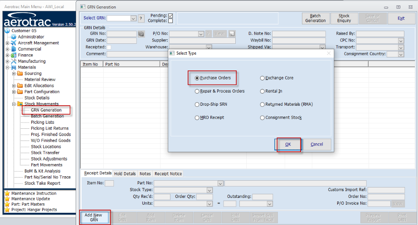418x225 pixels.
Task: Select the Exchange Core radio button
Action: tap(262, 78)
